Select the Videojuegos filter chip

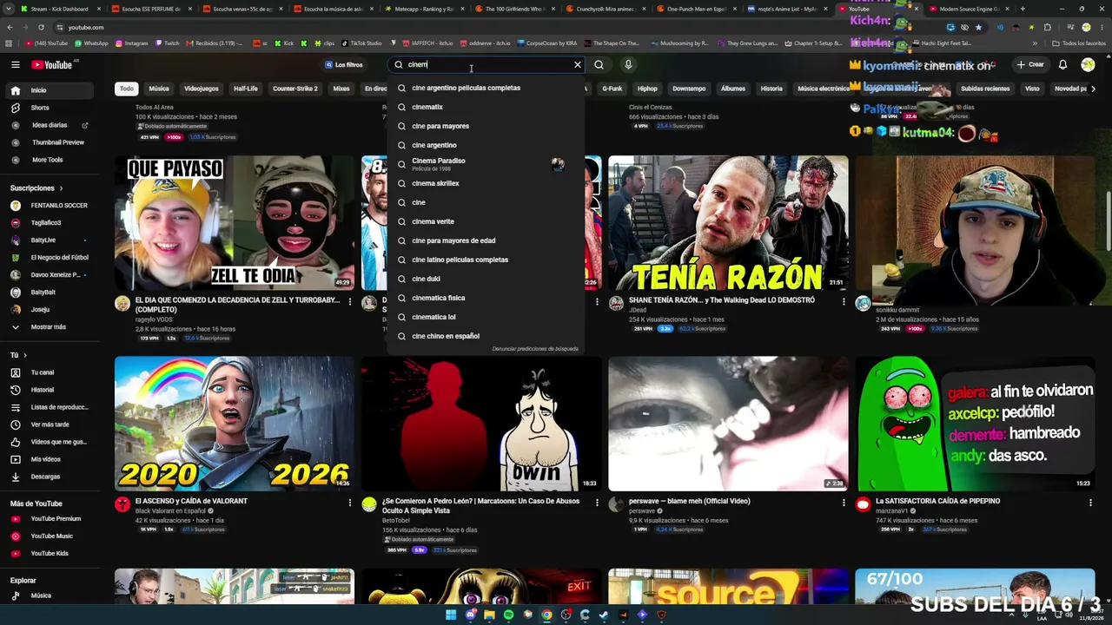[x=202, y=89]
